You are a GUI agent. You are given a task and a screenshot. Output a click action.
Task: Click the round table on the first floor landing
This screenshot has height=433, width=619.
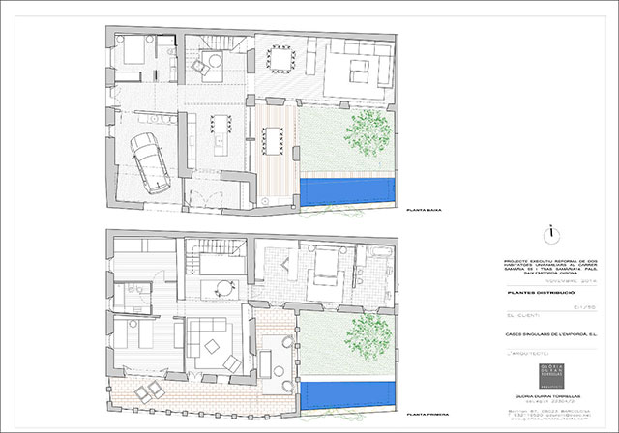click(225, 287)
